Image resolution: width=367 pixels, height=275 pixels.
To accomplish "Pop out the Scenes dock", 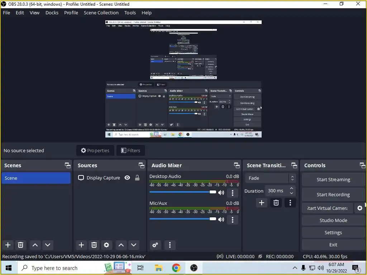I will (x=68, y=165).
